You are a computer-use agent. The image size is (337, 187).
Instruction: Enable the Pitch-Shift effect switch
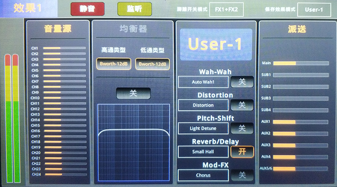coord(242,128)
